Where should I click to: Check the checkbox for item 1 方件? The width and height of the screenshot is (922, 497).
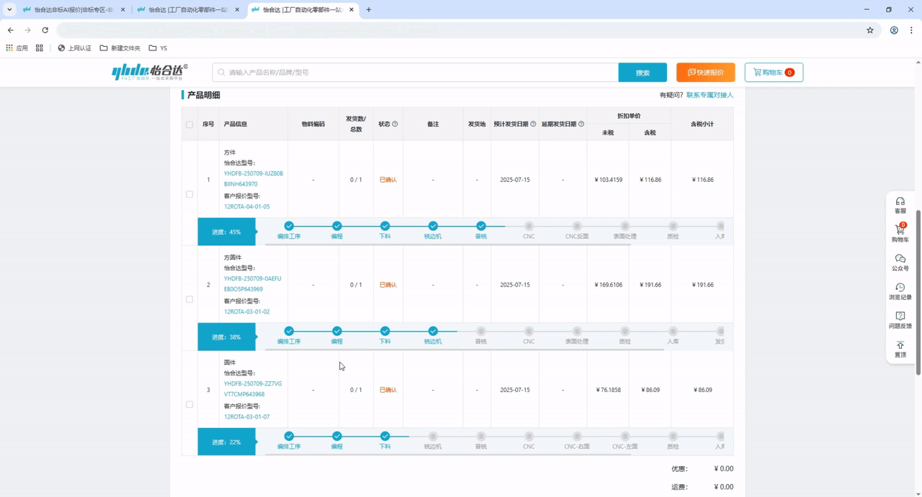189,194
